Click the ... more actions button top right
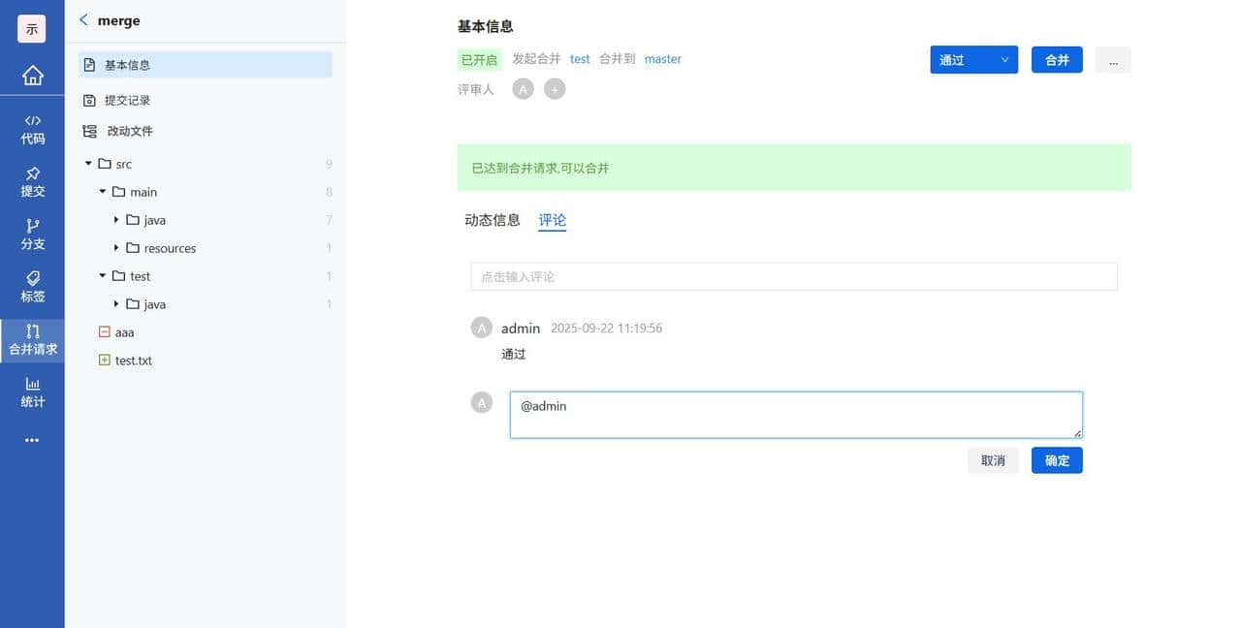The image size is (1241, 628). tap(1112, 59)
